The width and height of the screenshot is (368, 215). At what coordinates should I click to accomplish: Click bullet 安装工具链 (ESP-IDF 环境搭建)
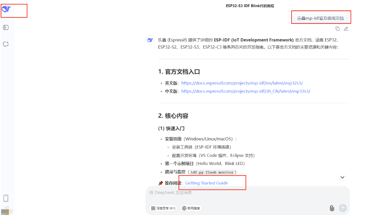(201, 147)
